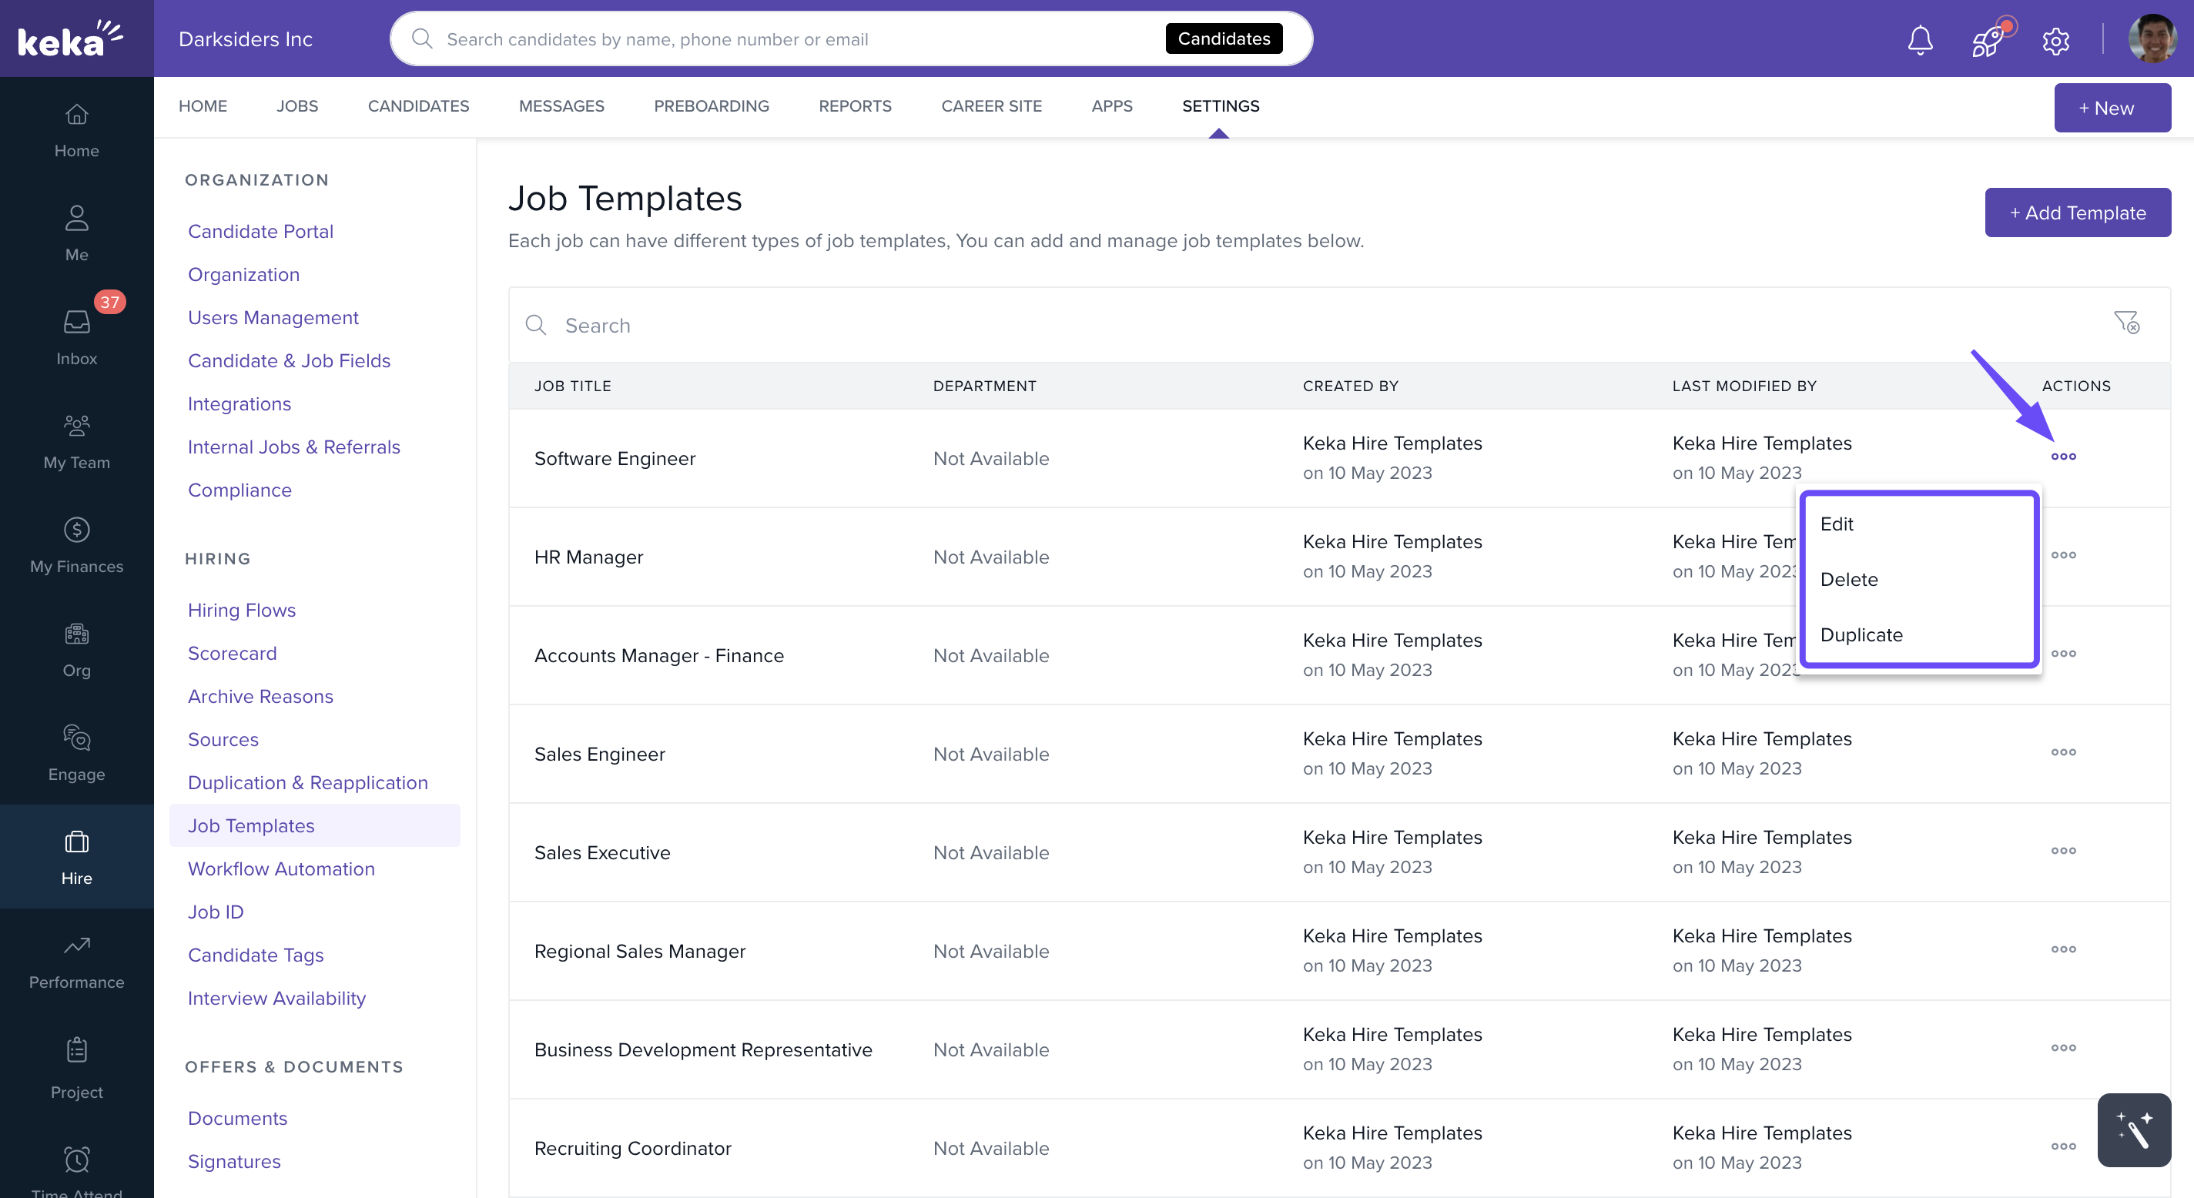The height and width of the screenshot is (1198, 2194).
Task: Open the actions menu for Recruiting Coordinator
Action: click(x=2063, y=1146)
